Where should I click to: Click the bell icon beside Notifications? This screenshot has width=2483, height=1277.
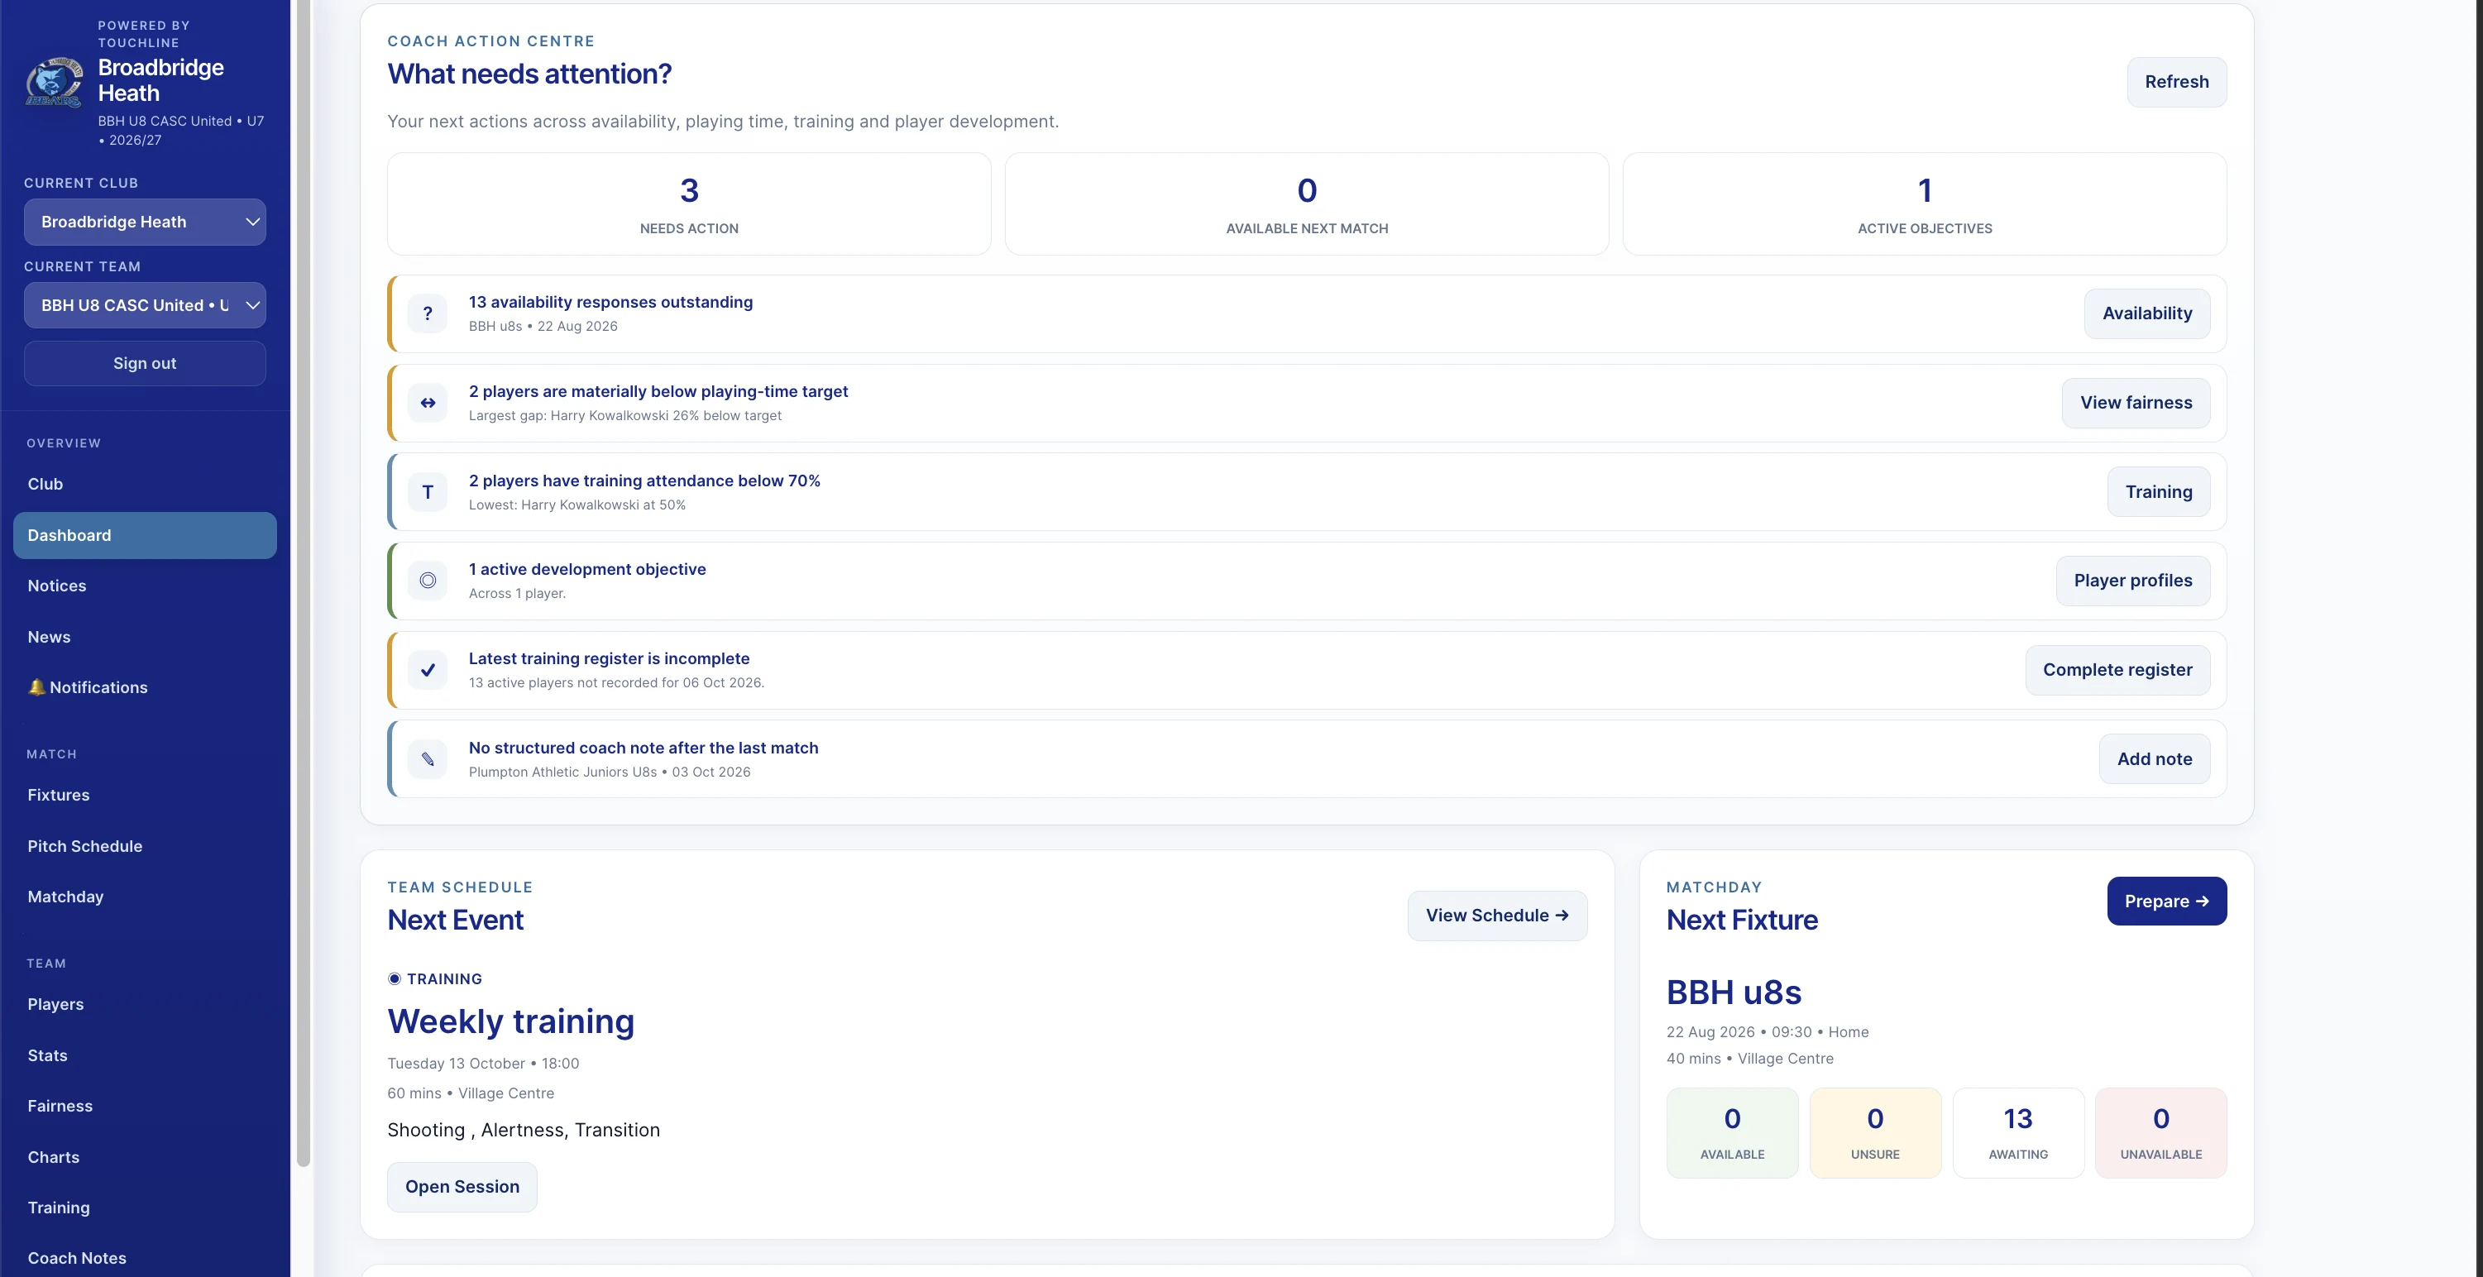coord(36,687)
